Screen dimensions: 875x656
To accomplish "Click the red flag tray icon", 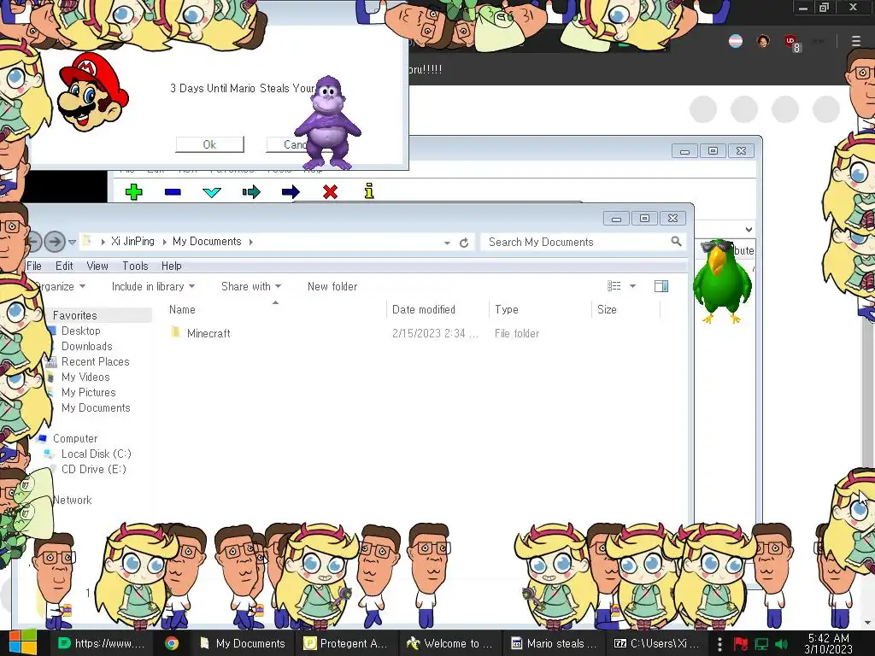I will [741, 644].
